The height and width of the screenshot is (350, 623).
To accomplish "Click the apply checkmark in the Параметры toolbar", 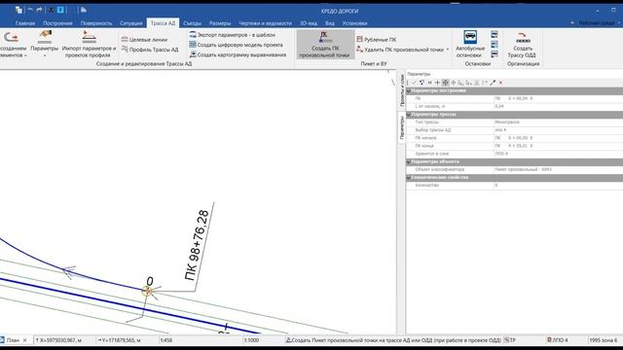I will coord(414,83).
